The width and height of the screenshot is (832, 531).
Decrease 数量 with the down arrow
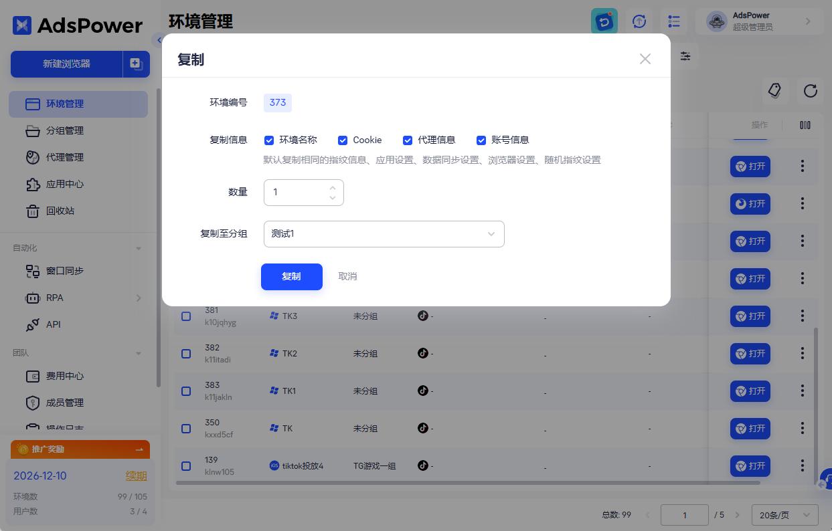333,197
